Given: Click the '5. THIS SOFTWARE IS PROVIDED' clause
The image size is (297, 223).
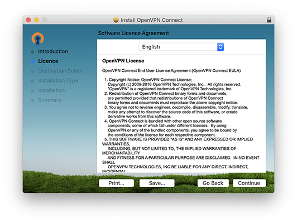Looking at the screenshot, I should pyautogui.click(x=181, y=156).
